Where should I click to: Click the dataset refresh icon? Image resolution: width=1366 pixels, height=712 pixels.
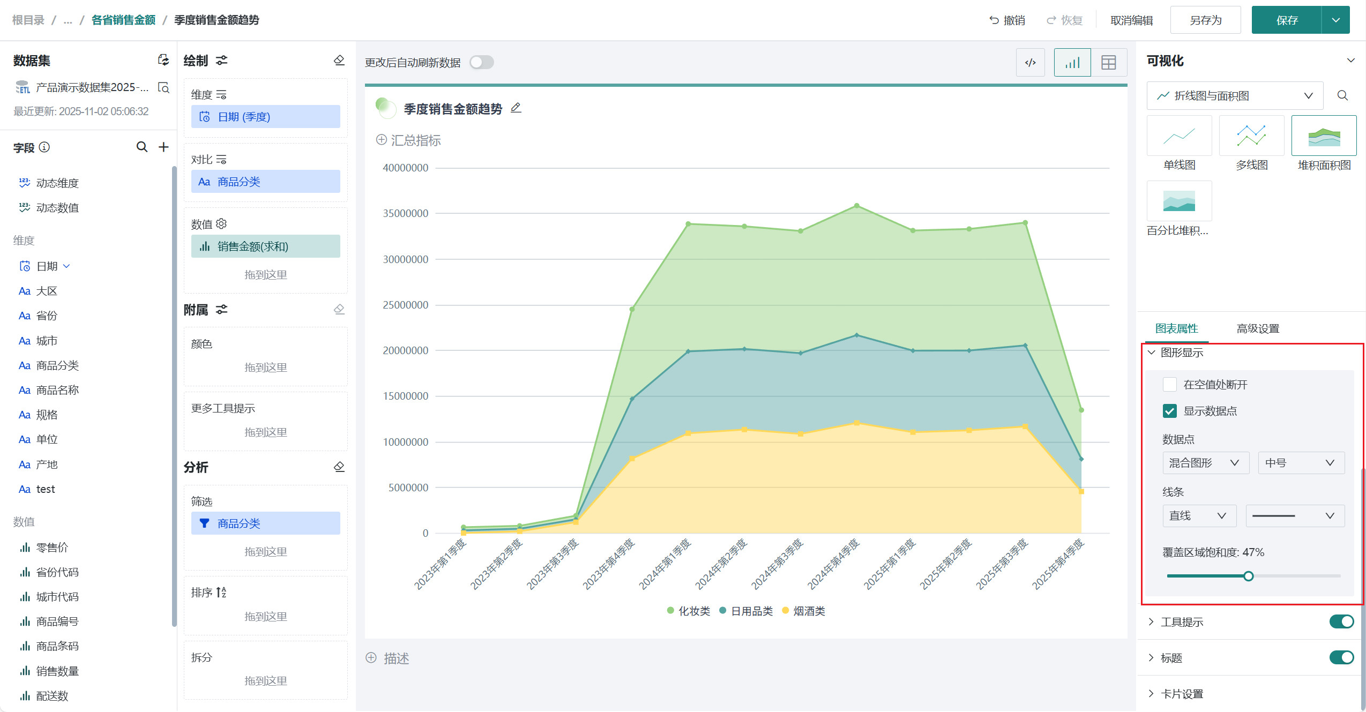click(163, 60)
